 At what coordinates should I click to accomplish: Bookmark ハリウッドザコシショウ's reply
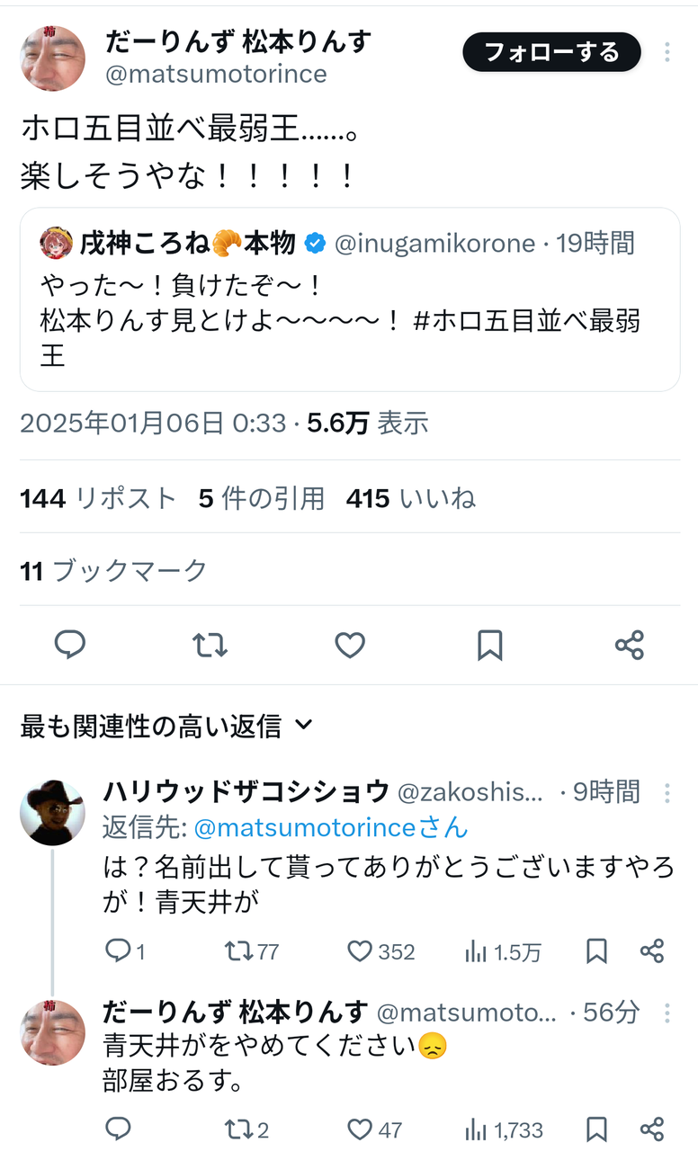pos(596,951)
